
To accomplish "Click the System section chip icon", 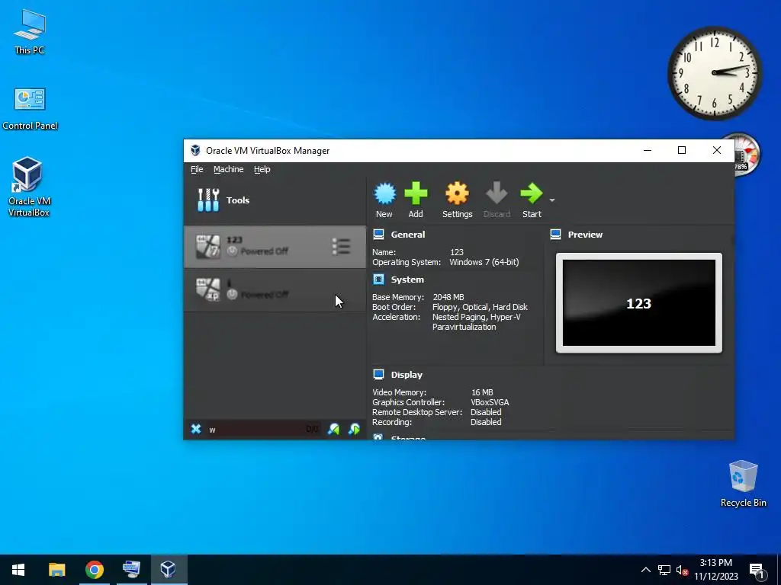I will 378,280.
